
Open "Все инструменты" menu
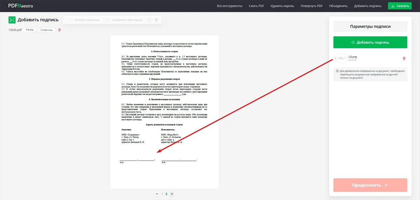[x=230, y=6]
